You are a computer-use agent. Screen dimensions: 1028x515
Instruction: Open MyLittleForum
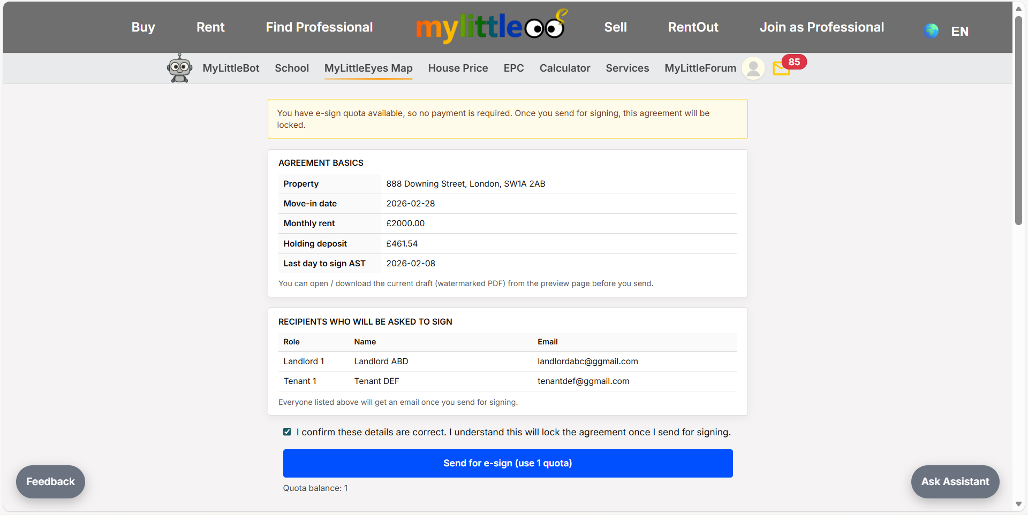(700, 68)
